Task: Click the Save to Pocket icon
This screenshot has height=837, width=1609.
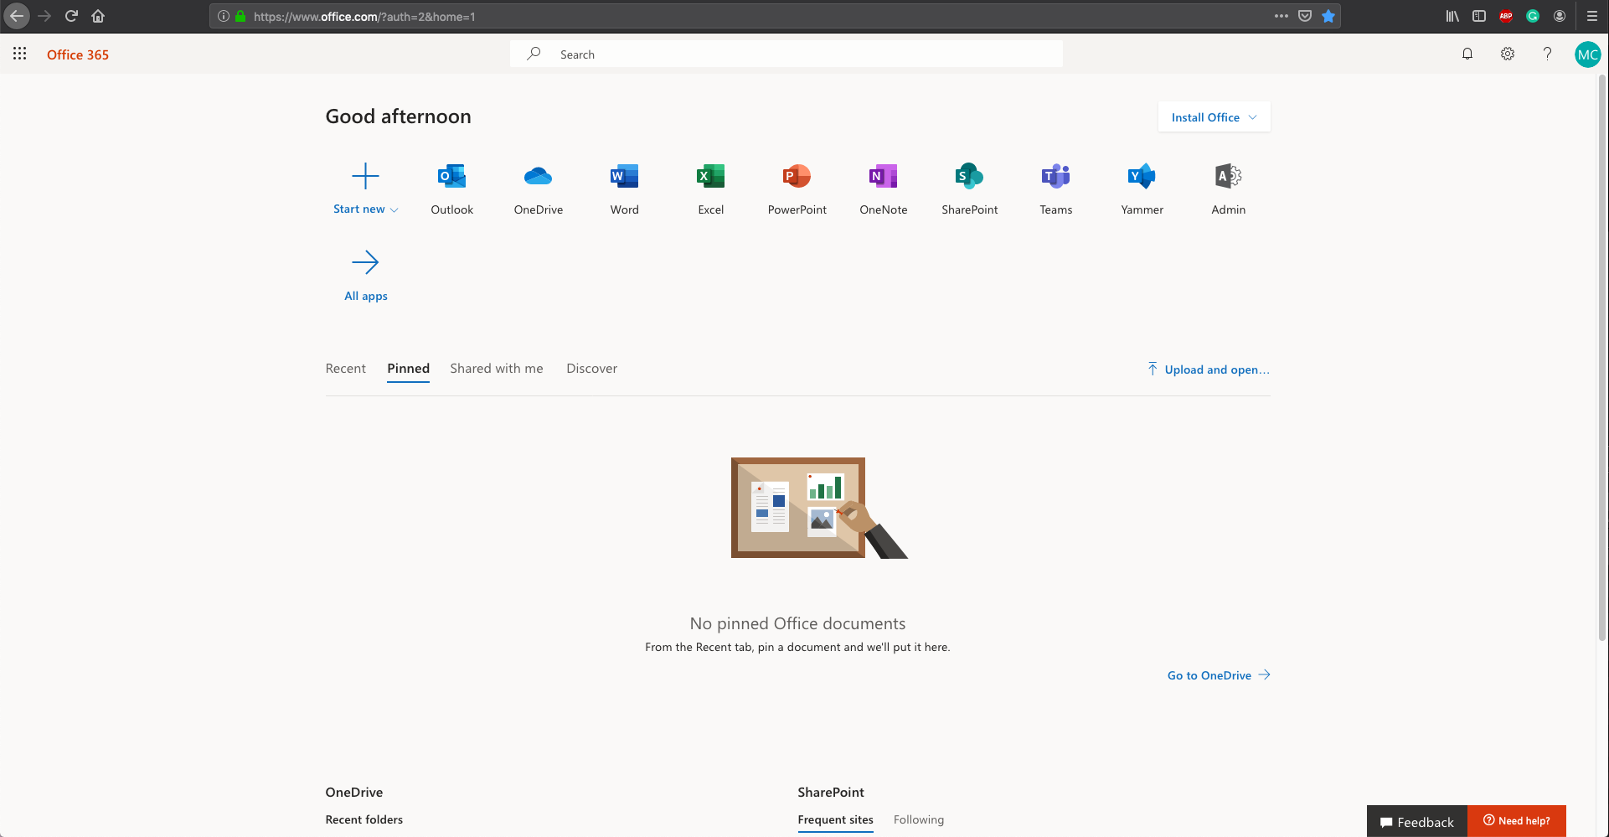Action: 1305,16
